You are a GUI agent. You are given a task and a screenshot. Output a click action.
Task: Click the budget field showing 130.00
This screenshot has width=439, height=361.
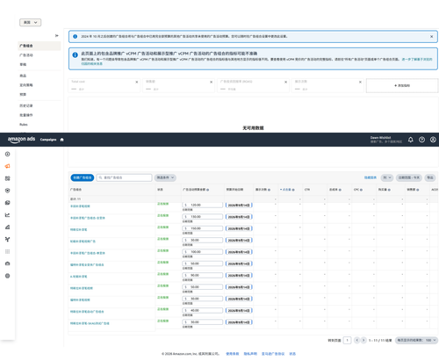point(202,217)
